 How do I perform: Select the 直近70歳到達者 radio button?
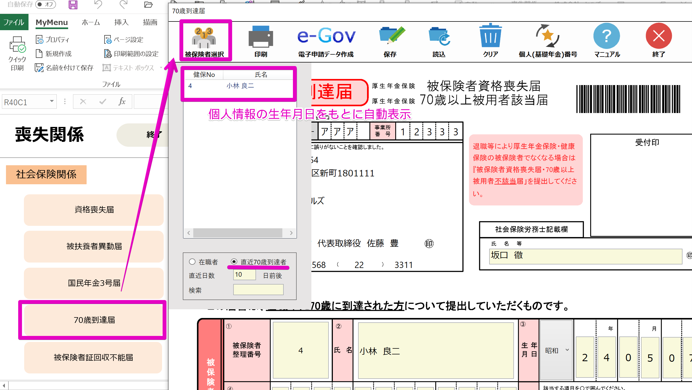[x=234, y=262]
